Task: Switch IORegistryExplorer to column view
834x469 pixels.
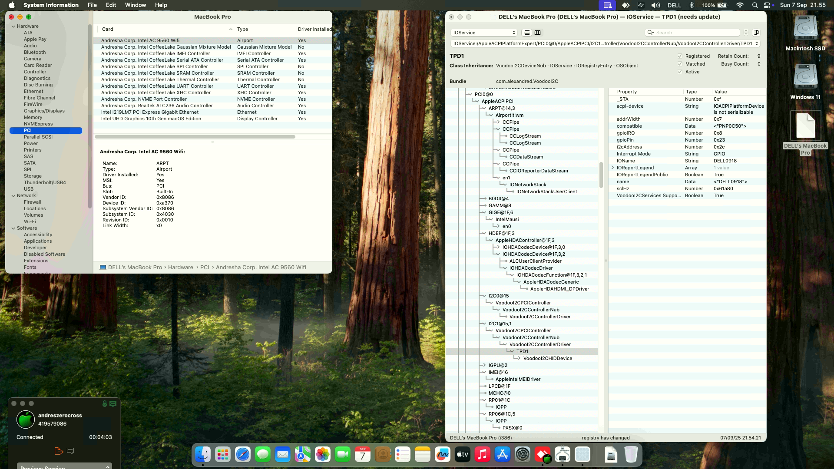Action: [537, 33]
